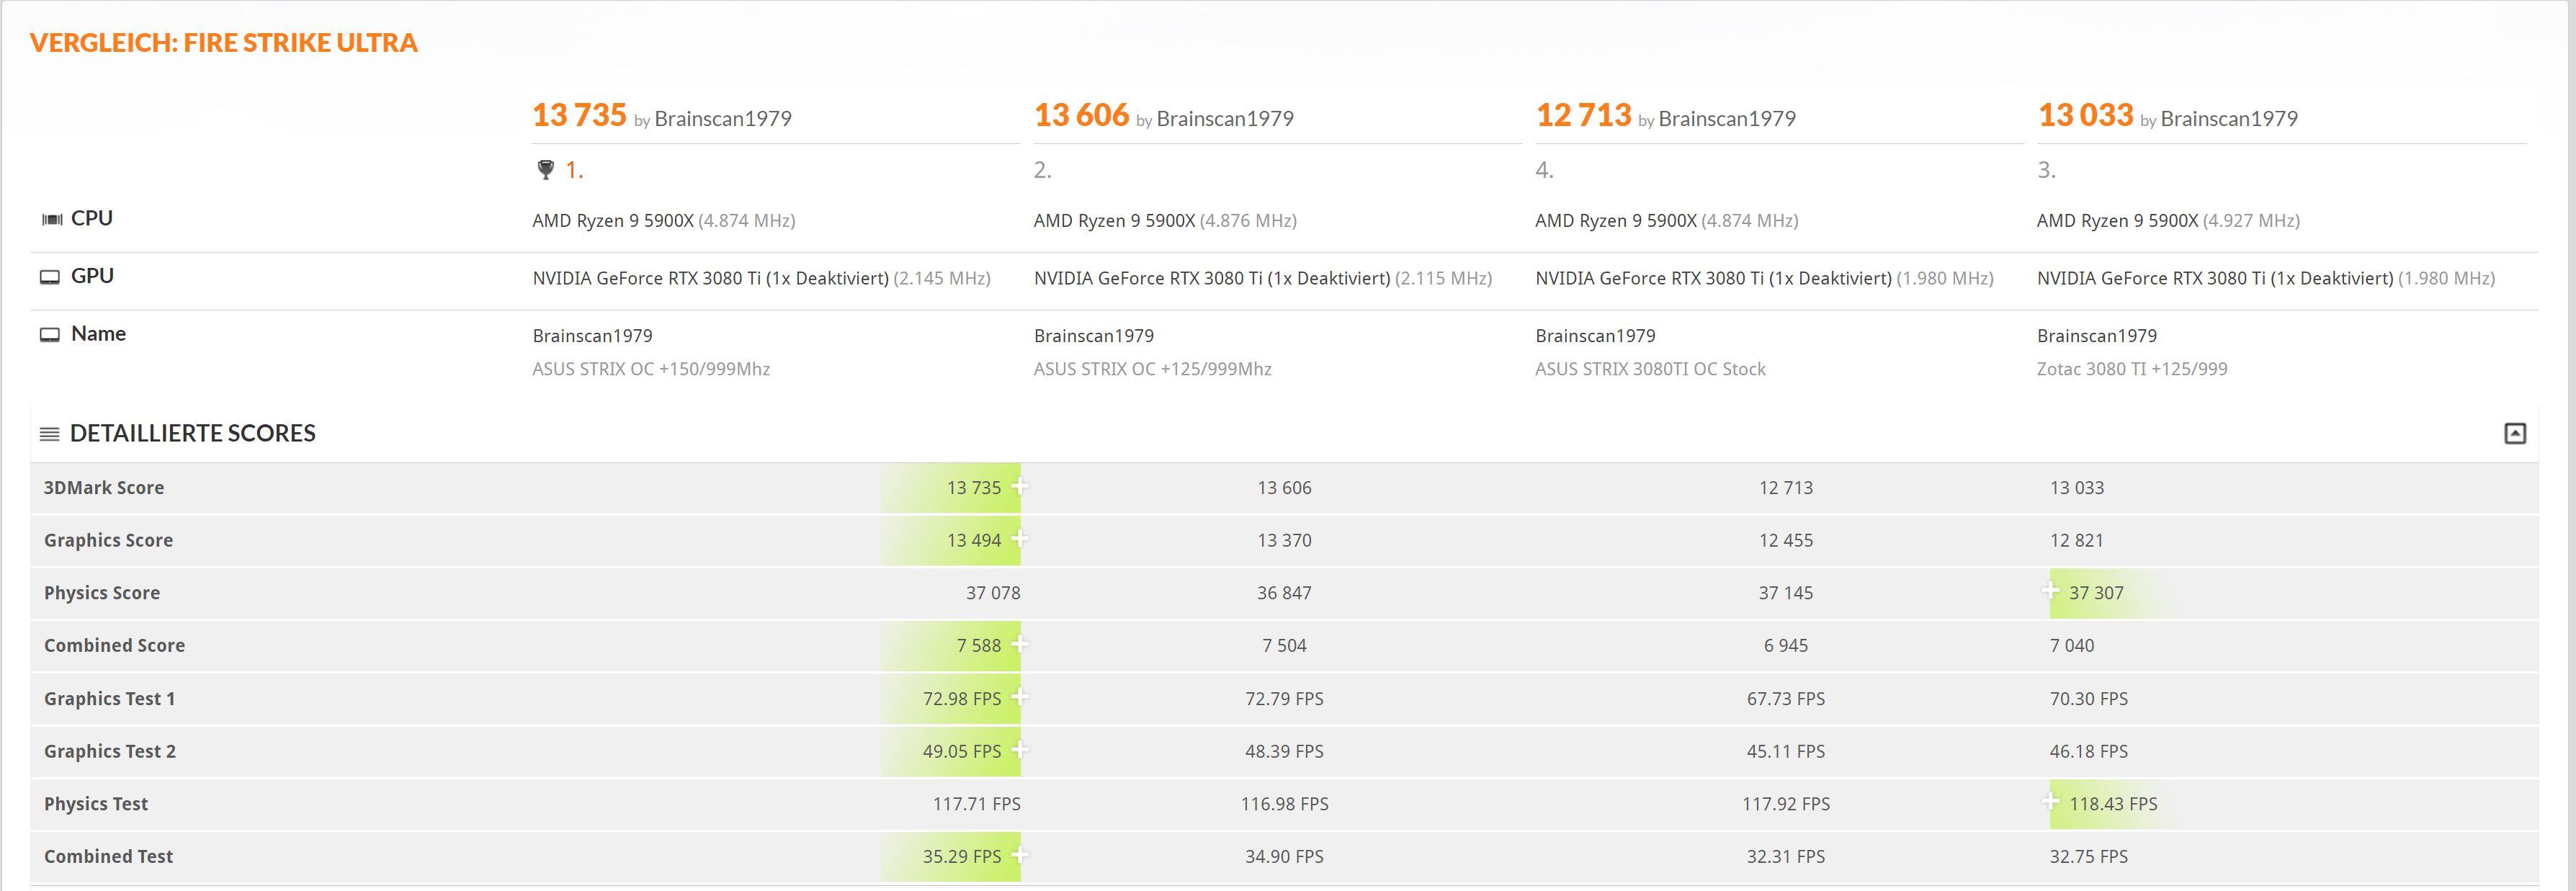Click the plus icon beside 37 307 physics score
The width and height of the screenshot is (2576, 891).
tap(2050, 591)
